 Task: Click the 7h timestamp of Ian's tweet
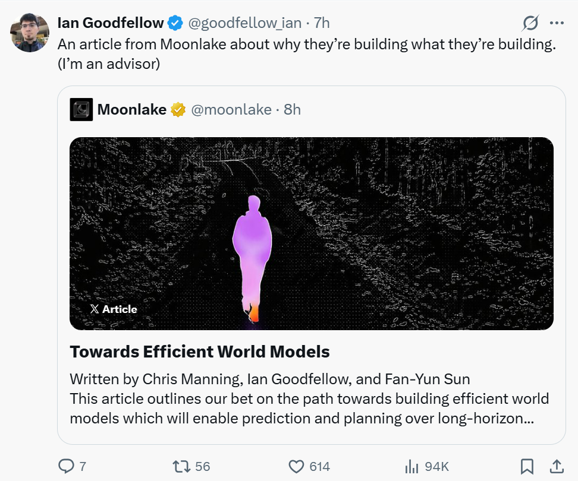tap(322, 23)
